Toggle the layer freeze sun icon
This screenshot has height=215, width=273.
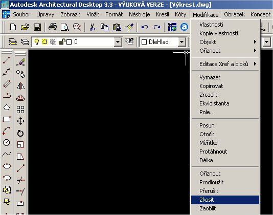[44, 42]
